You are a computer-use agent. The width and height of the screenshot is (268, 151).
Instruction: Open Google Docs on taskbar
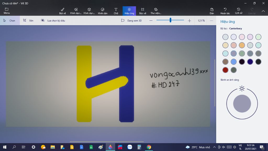click(x=82, y=147)
